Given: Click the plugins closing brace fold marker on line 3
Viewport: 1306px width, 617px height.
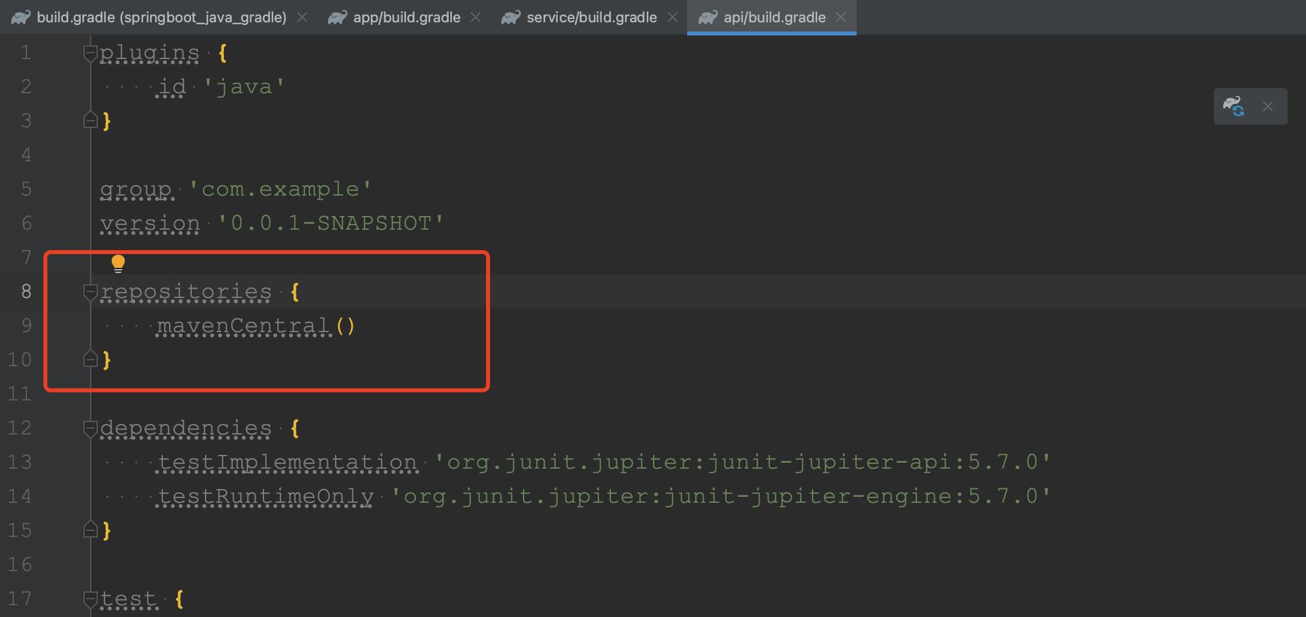Looking at the screenshot, I should click(91, 120).
